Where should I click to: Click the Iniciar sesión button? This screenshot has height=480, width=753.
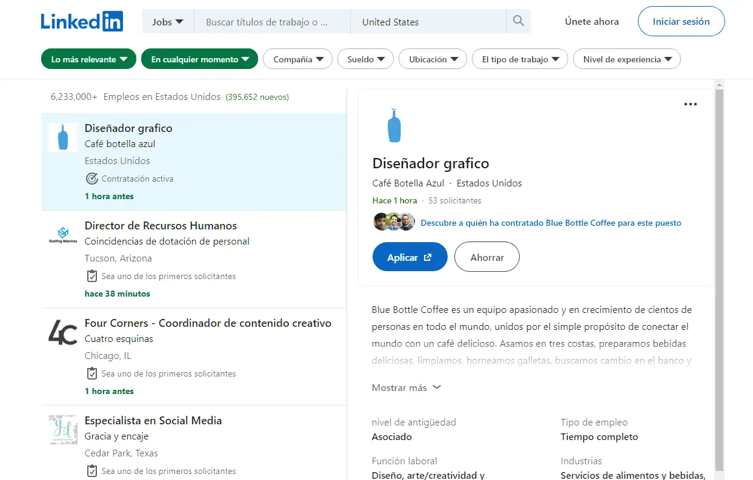point(681,22)
